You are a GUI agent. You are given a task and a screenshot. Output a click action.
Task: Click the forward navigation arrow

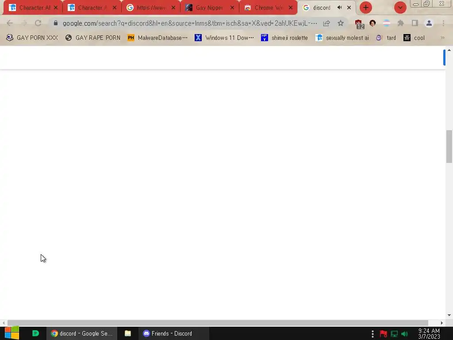coord(24,23)
